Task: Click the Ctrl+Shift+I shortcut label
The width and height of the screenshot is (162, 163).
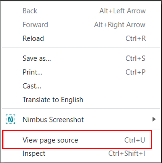Action: pos(127,154)
